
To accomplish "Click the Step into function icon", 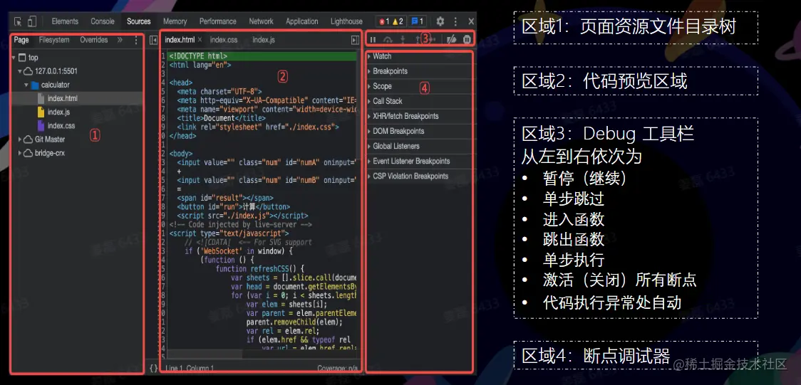I will [403, 39].
